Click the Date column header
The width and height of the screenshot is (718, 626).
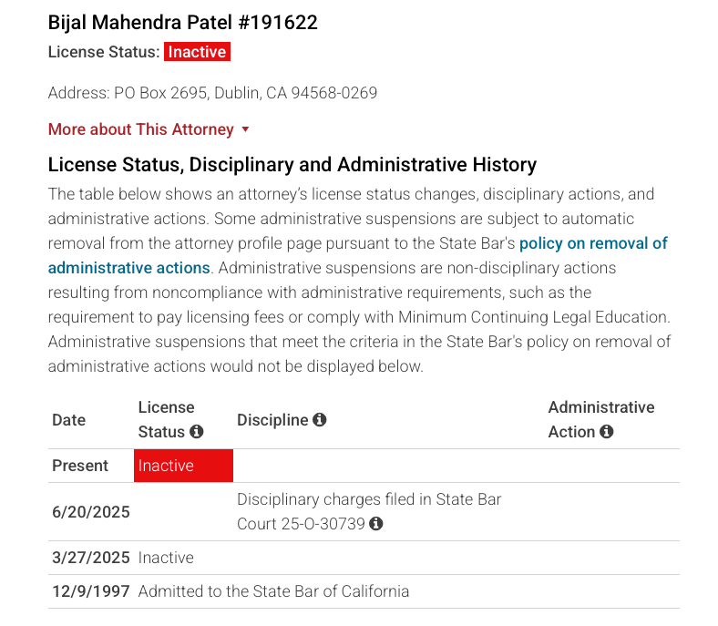[x=68, y=420]
